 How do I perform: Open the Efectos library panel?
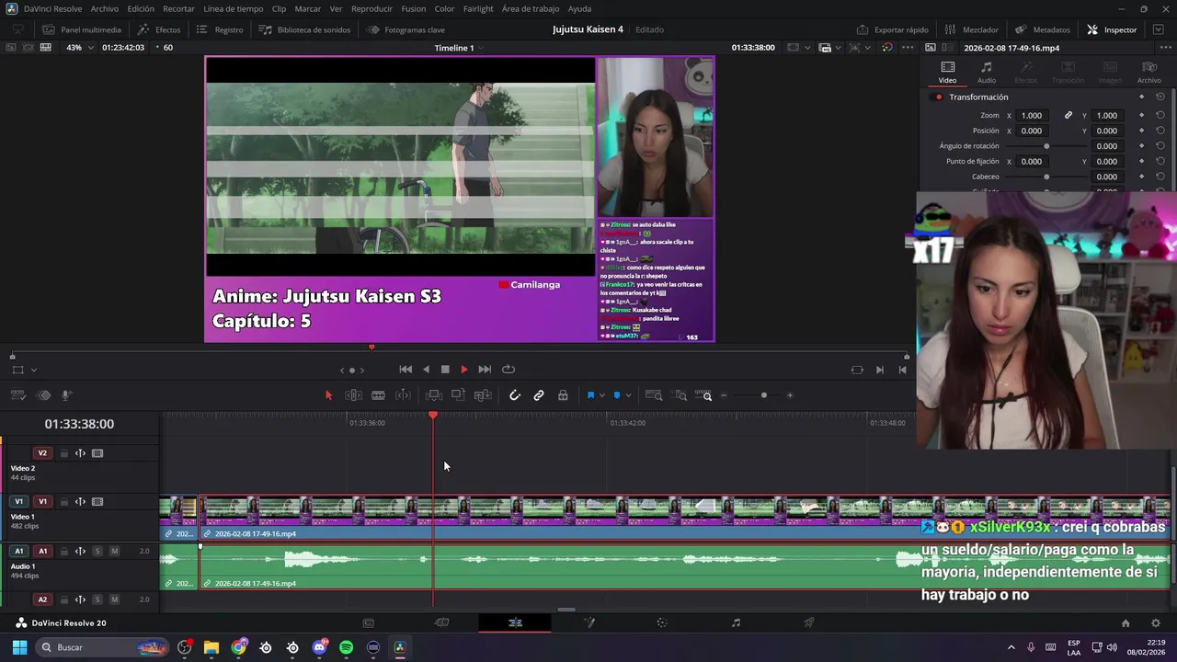(159, 29)
